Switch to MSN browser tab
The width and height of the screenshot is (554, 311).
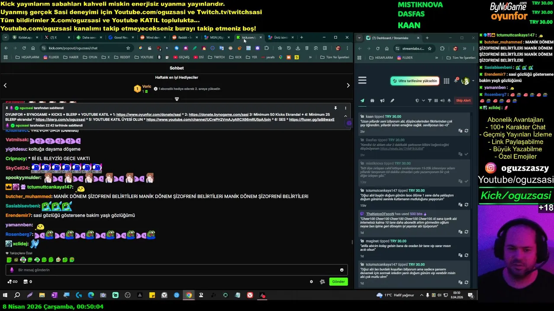click(x=216, y=38)
